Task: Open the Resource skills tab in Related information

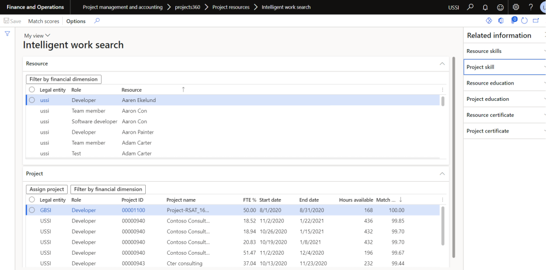Action: (484, 51)
